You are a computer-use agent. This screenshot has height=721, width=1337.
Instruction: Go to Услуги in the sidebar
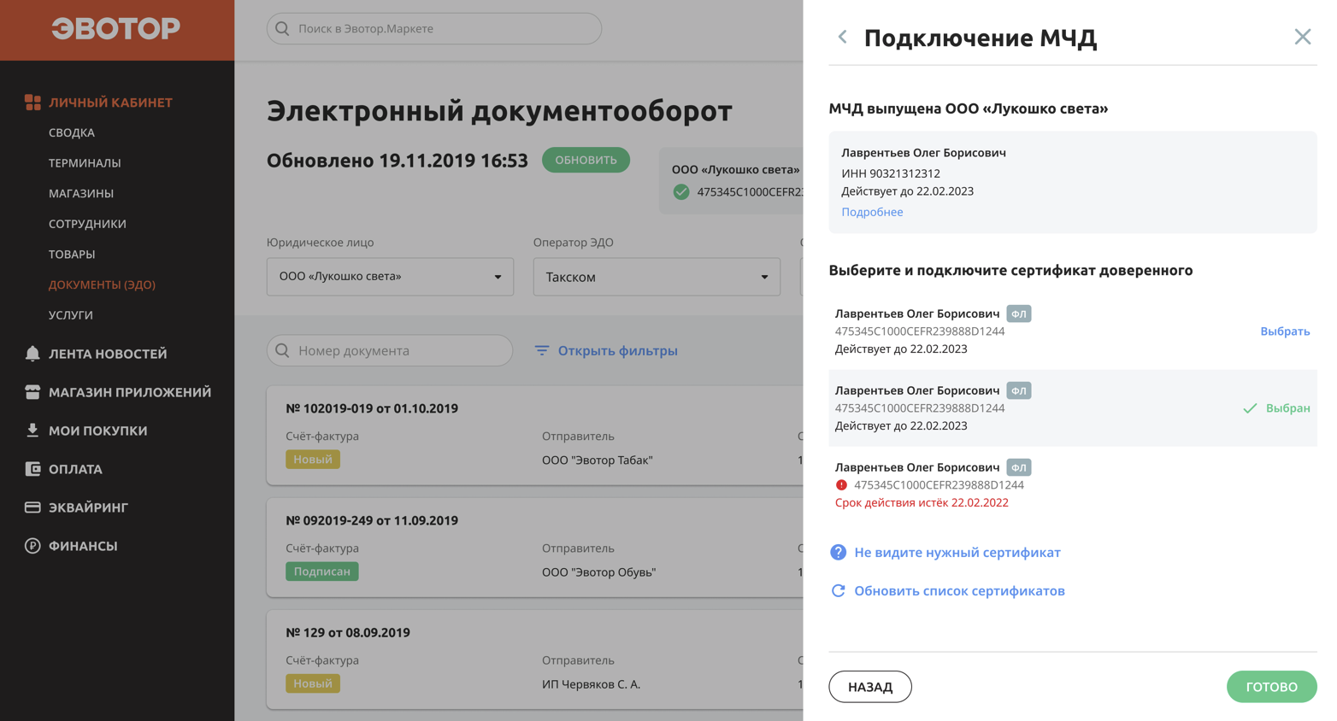pos(71,315)
